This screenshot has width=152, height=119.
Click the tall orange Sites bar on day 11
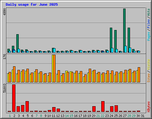click(54, 68)
